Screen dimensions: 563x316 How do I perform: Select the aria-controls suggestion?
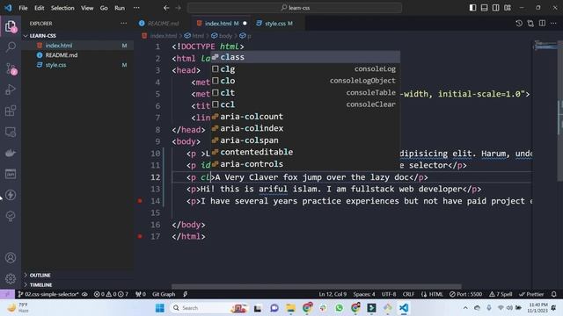[x=305, y=164]
